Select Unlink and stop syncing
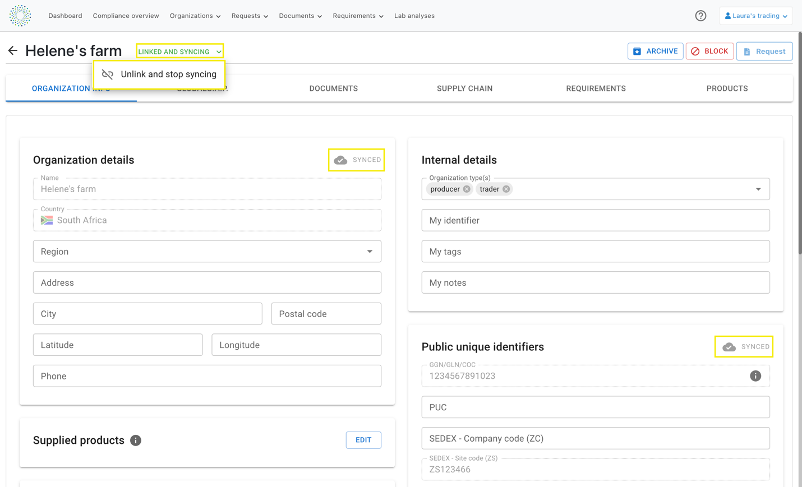Viewport: 802px width, 487px height. click(x=159, y=74)
